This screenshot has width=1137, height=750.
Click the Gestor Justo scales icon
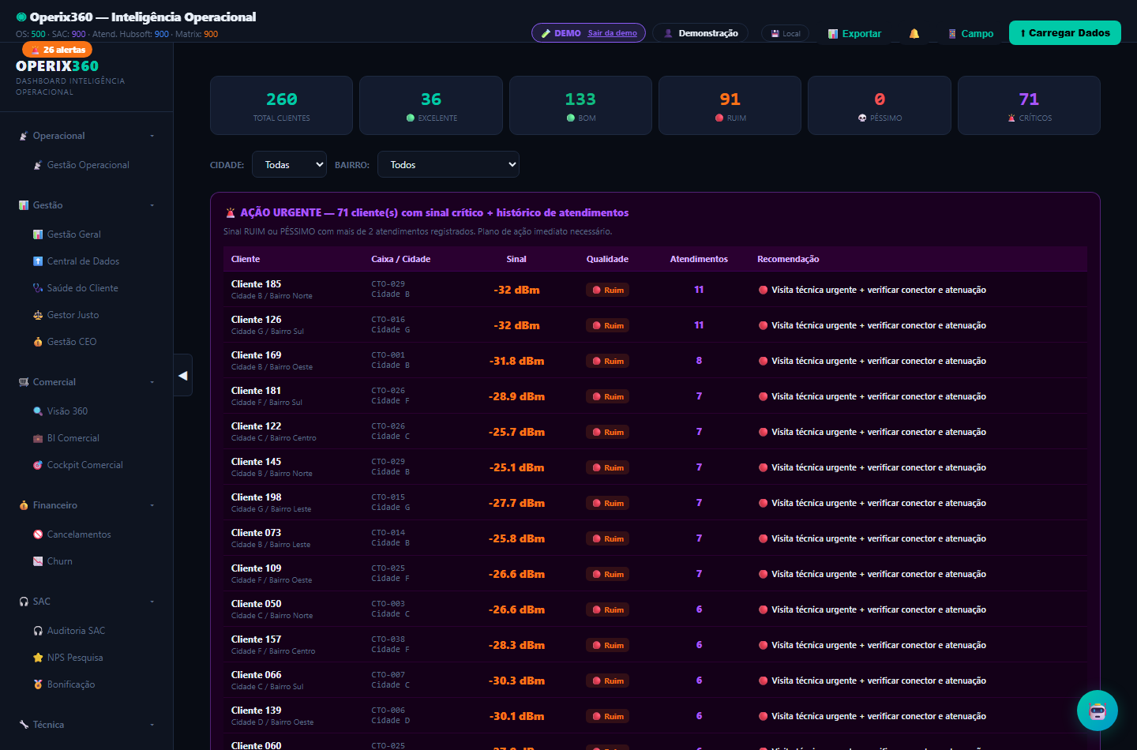pos(38,315)
